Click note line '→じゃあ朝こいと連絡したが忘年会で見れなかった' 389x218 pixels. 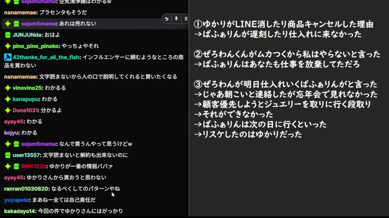pyautogui.click(x=286, y=94)
